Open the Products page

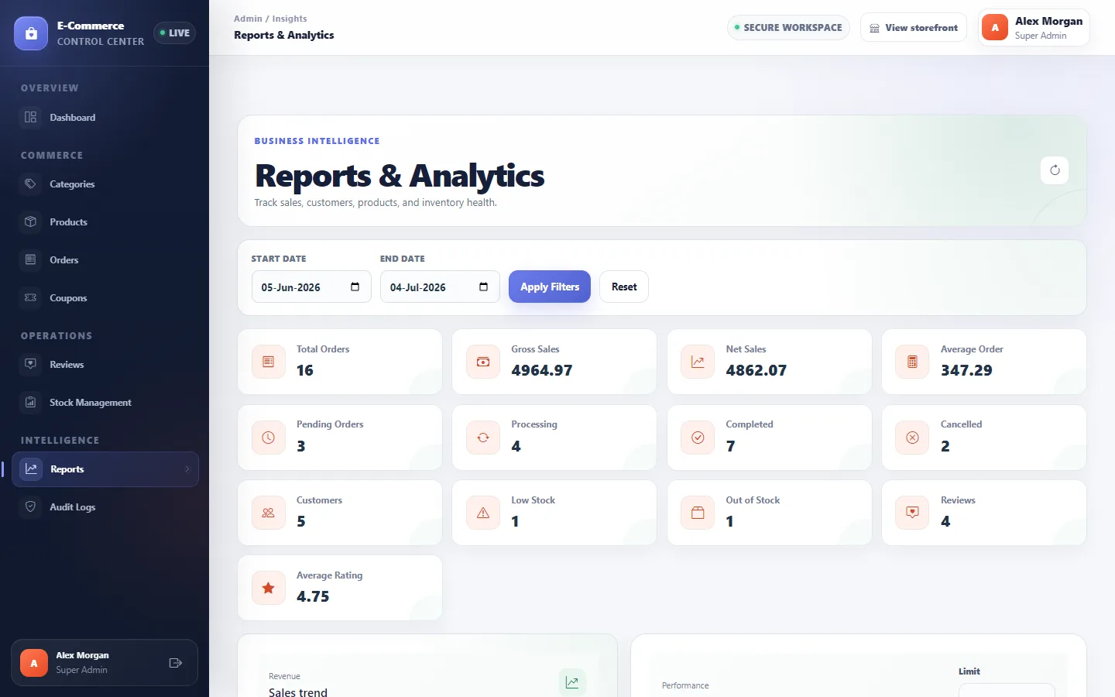tap(105, 222)
